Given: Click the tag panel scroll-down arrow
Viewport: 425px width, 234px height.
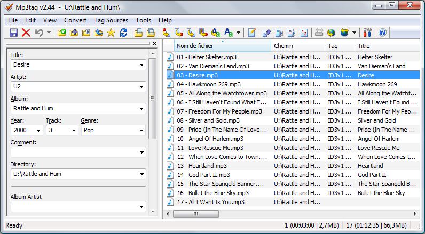Looking at the screenshot, I should (153, 212).
